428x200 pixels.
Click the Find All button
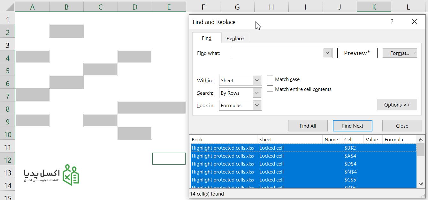point(308,126)
